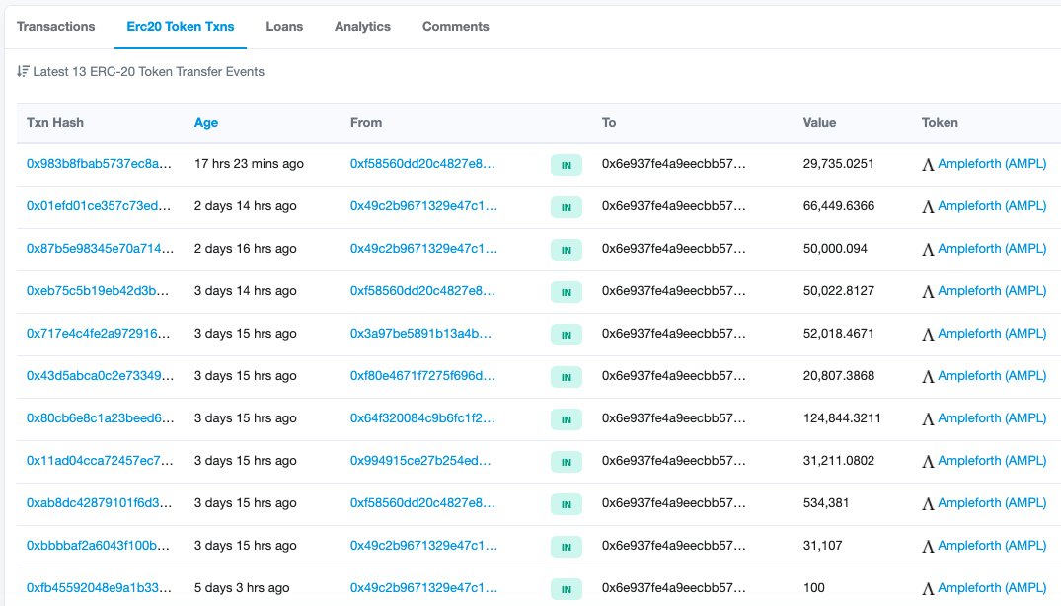Select the value 534,381
Image resolution: width=1061 pixels, height=606 pixels.
[x=825, y=503]
